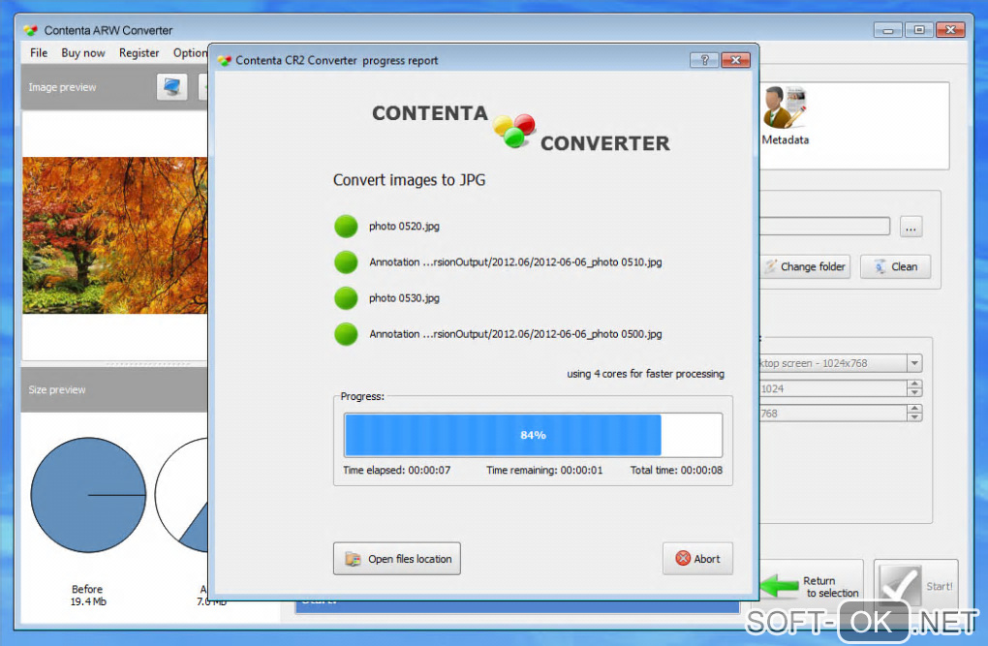Image resolution: width=988 pixels, height=646 pixels.
Task: Click the output folder path field
Action: pos(825,227)
